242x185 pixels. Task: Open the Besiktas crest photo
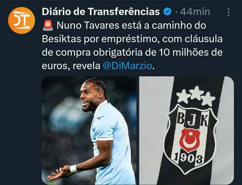[186, 130]
